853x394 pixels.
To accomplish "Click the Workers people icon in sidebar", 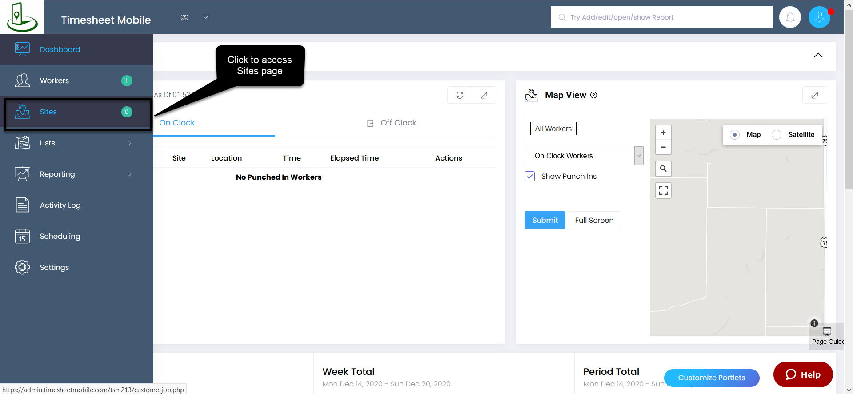I will click(x=22, y=80).
